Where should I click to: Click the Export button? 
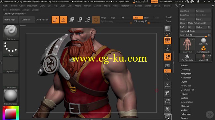[x=203, y=19]
